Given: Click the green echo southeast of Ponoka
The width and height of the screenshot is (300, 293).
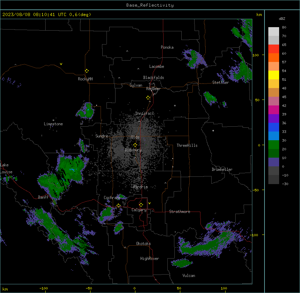Looking at the screenshot, I should 194,58.
